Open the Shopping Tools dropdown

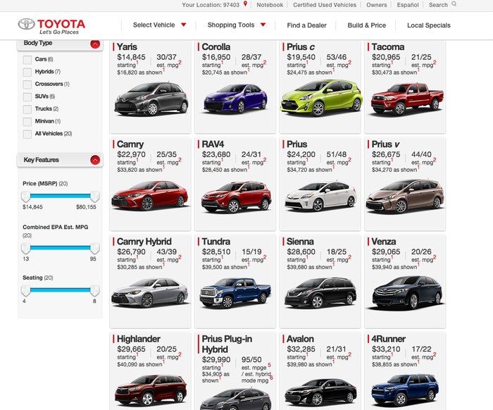237,25
